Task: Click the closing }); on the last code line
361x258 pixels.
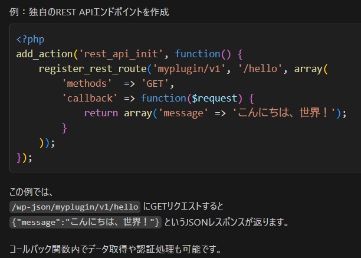Action: (25, 156)
